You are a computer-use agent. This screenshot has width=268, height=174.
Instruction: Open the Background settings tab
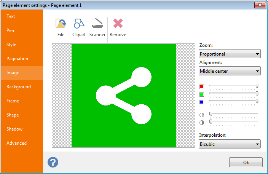tap(19, 87)
